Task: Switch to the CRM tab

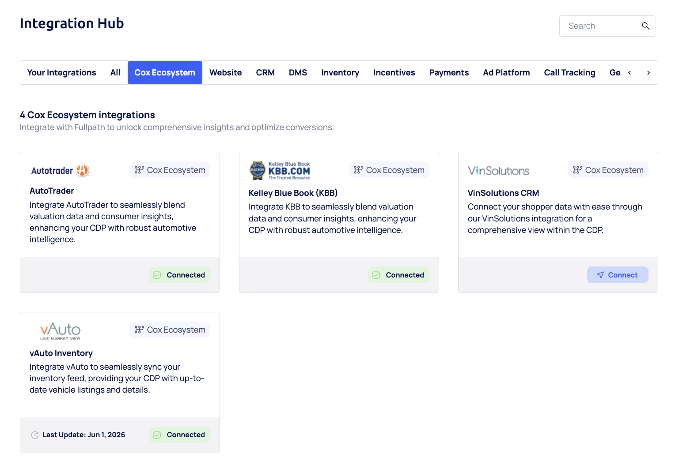Action: [266, 72]
